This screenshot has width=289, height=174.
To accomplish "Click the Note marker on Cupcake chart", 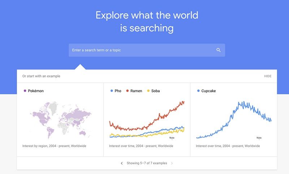I will (x=259, y=138).
